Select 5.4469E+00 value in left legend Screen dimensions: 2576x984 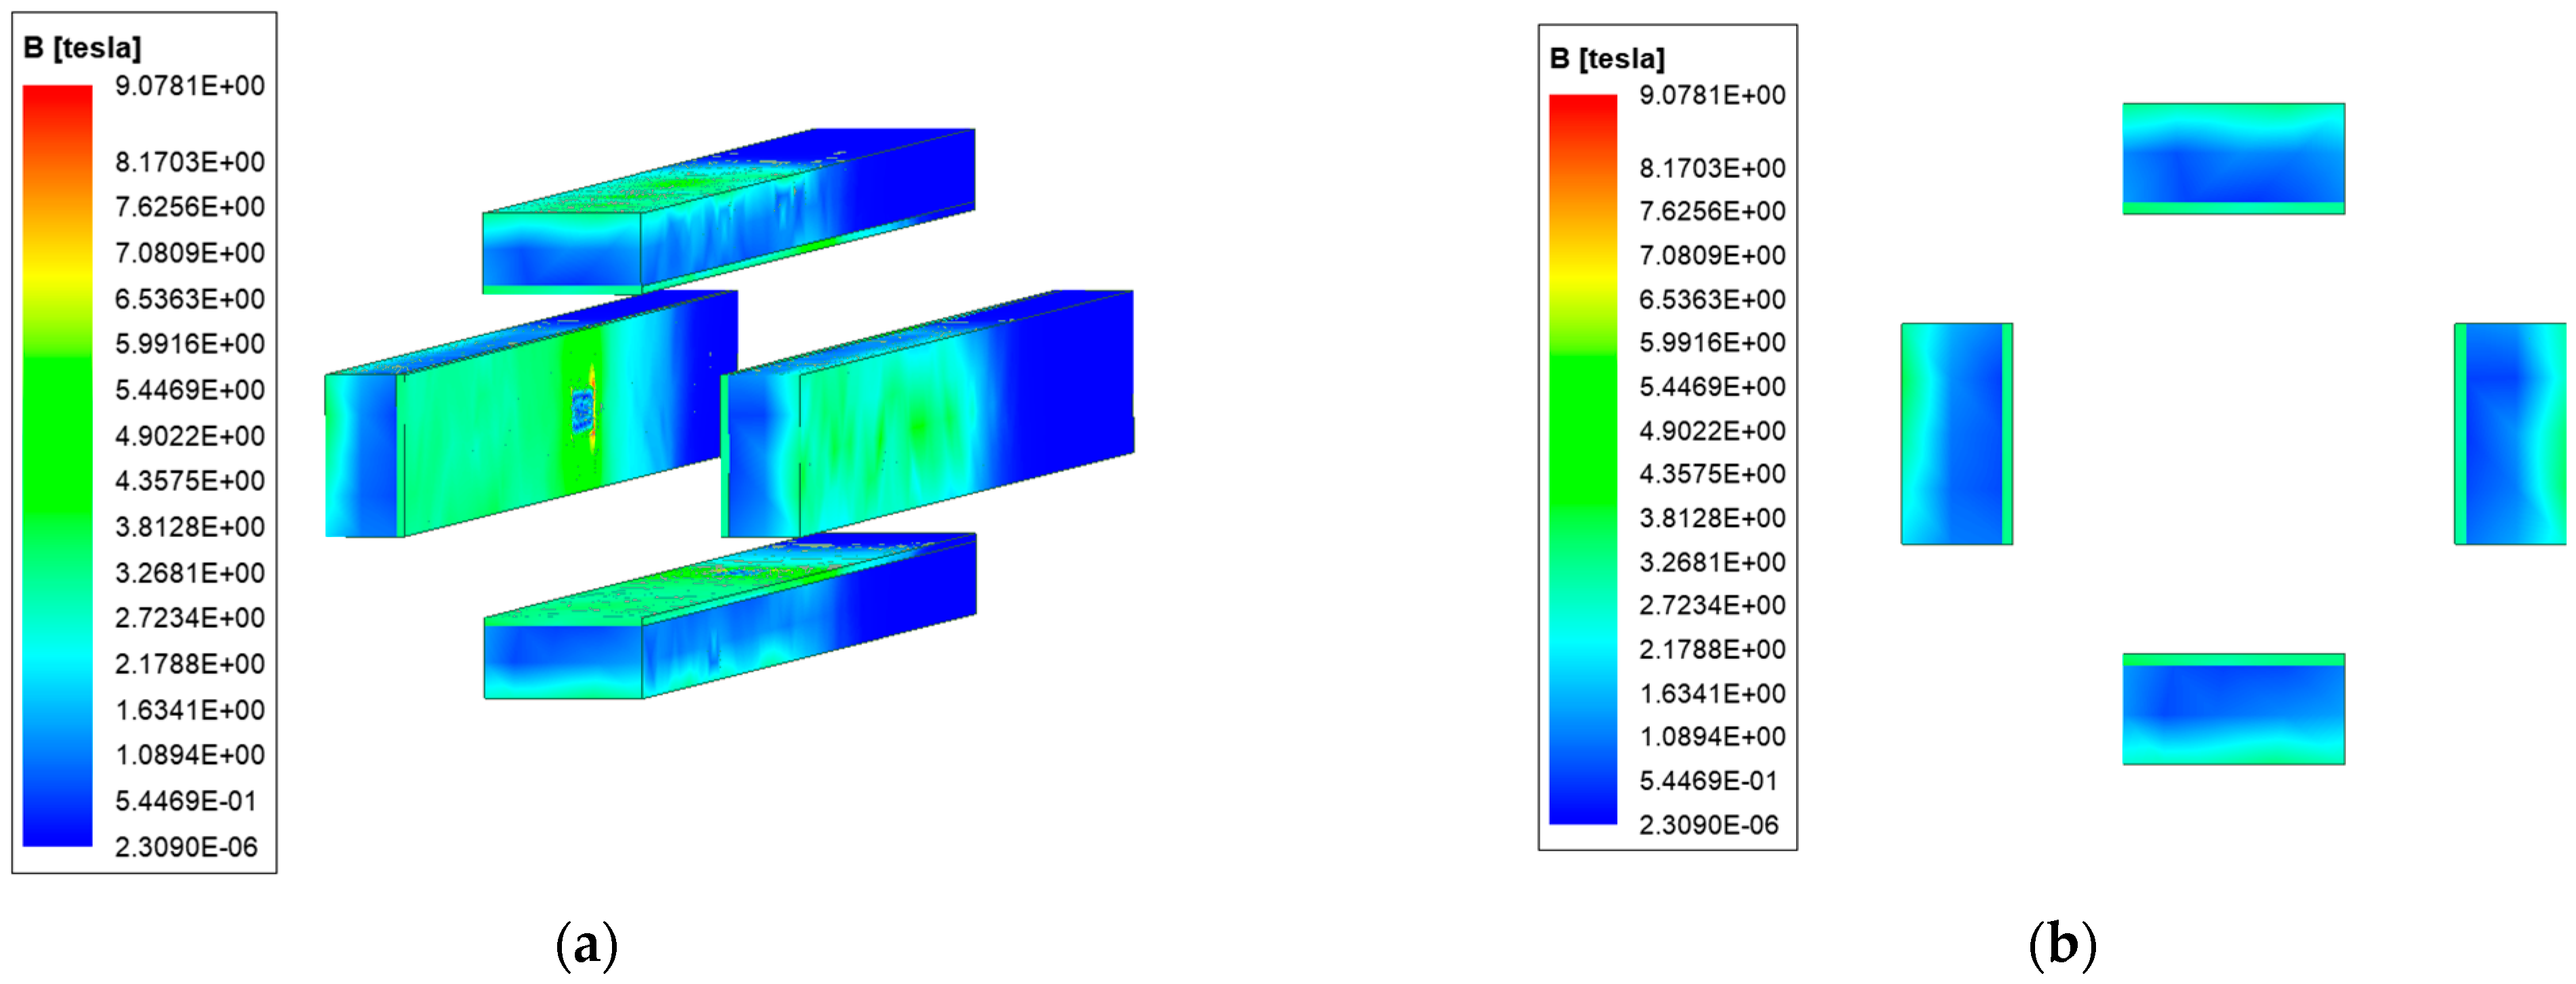[190, 390]
